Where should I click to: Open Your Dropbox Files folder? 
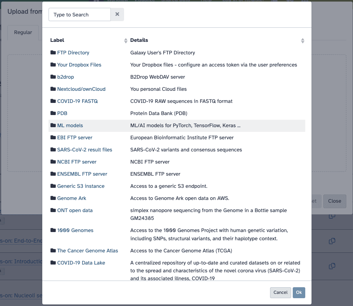(x=79, y=65)
